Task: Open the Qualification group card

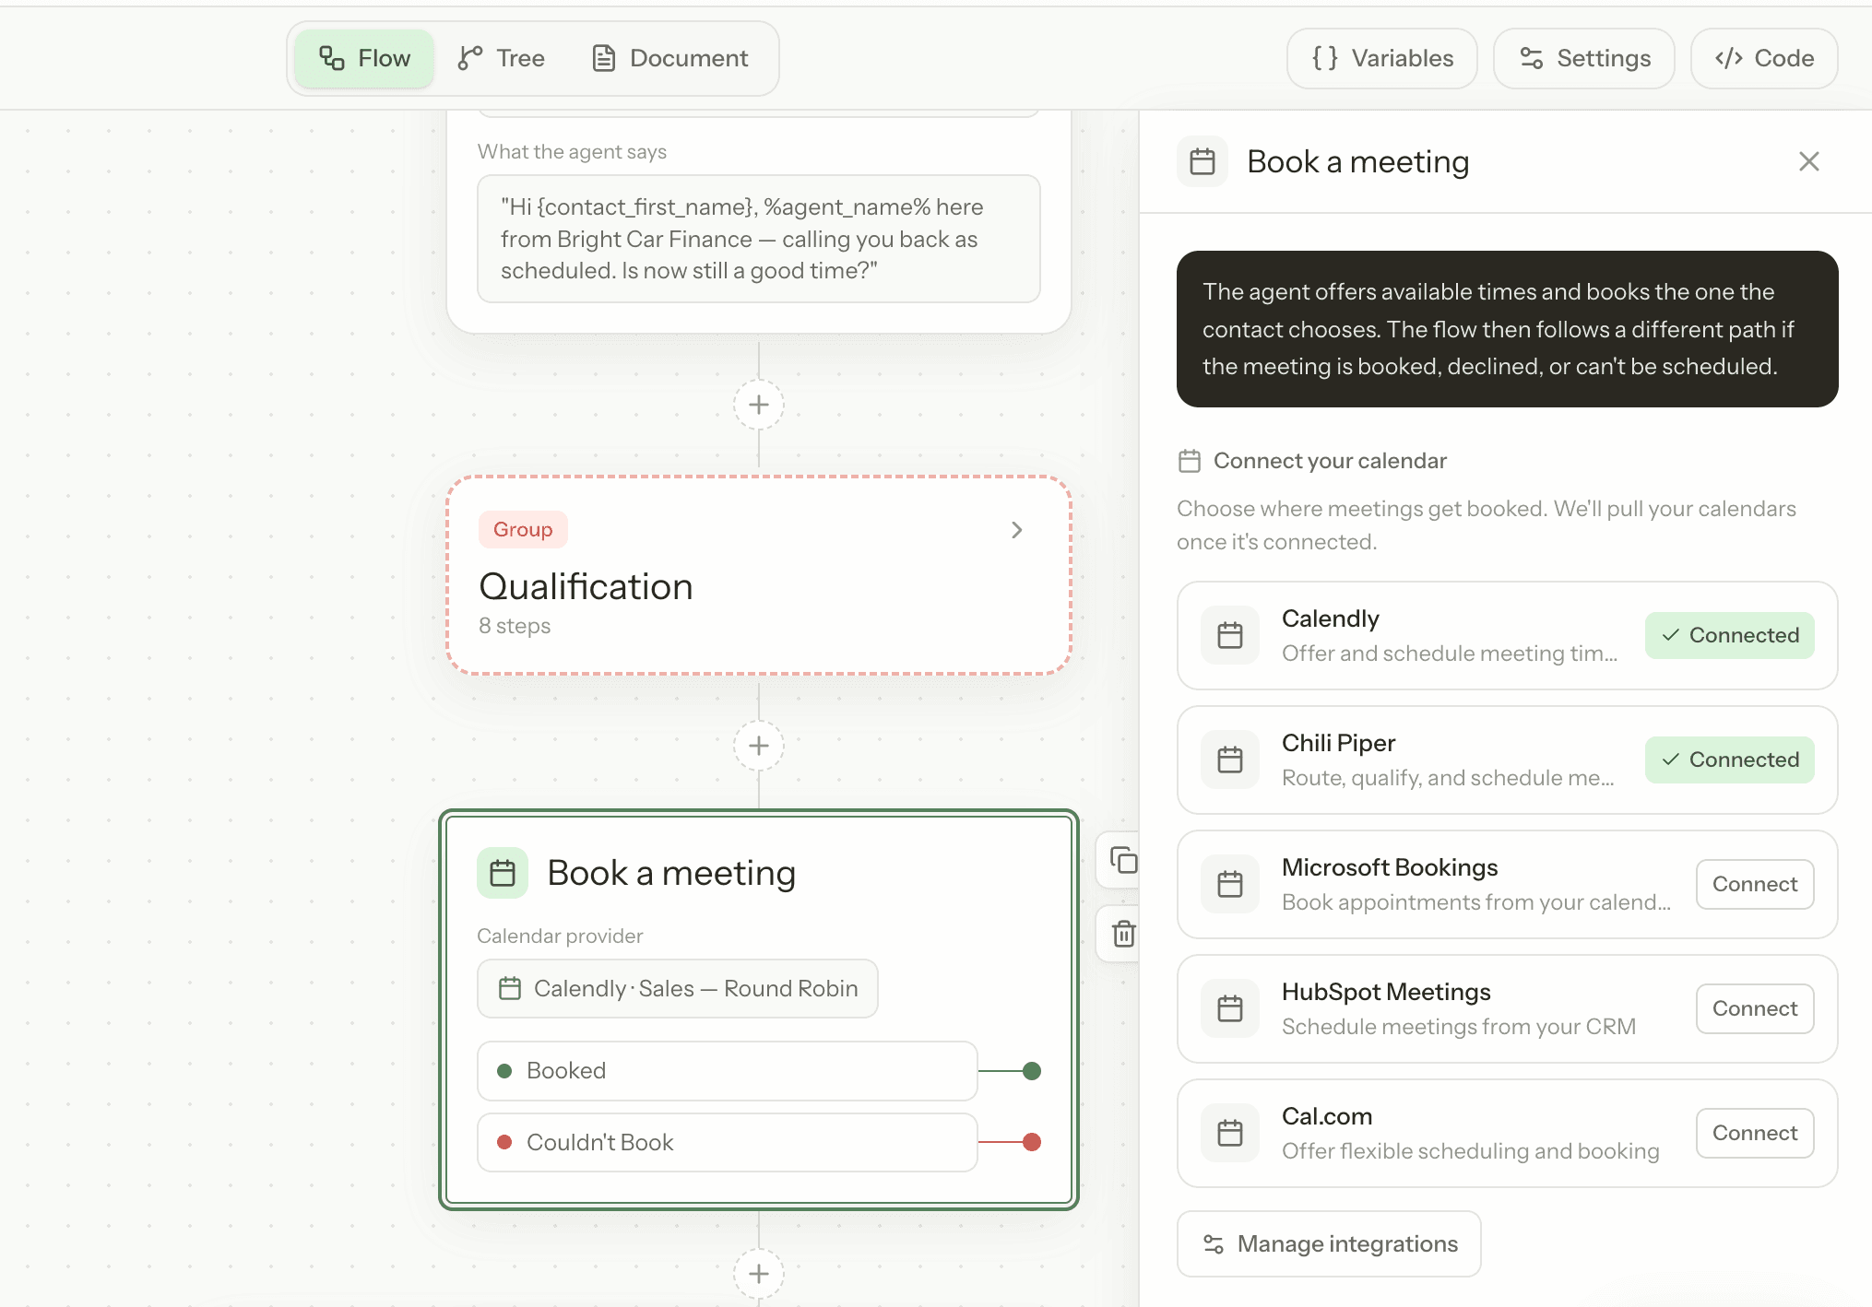Action: coord(759,576)
